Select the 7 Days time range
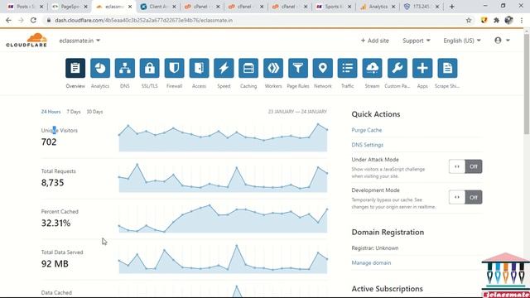 [74, 112]
